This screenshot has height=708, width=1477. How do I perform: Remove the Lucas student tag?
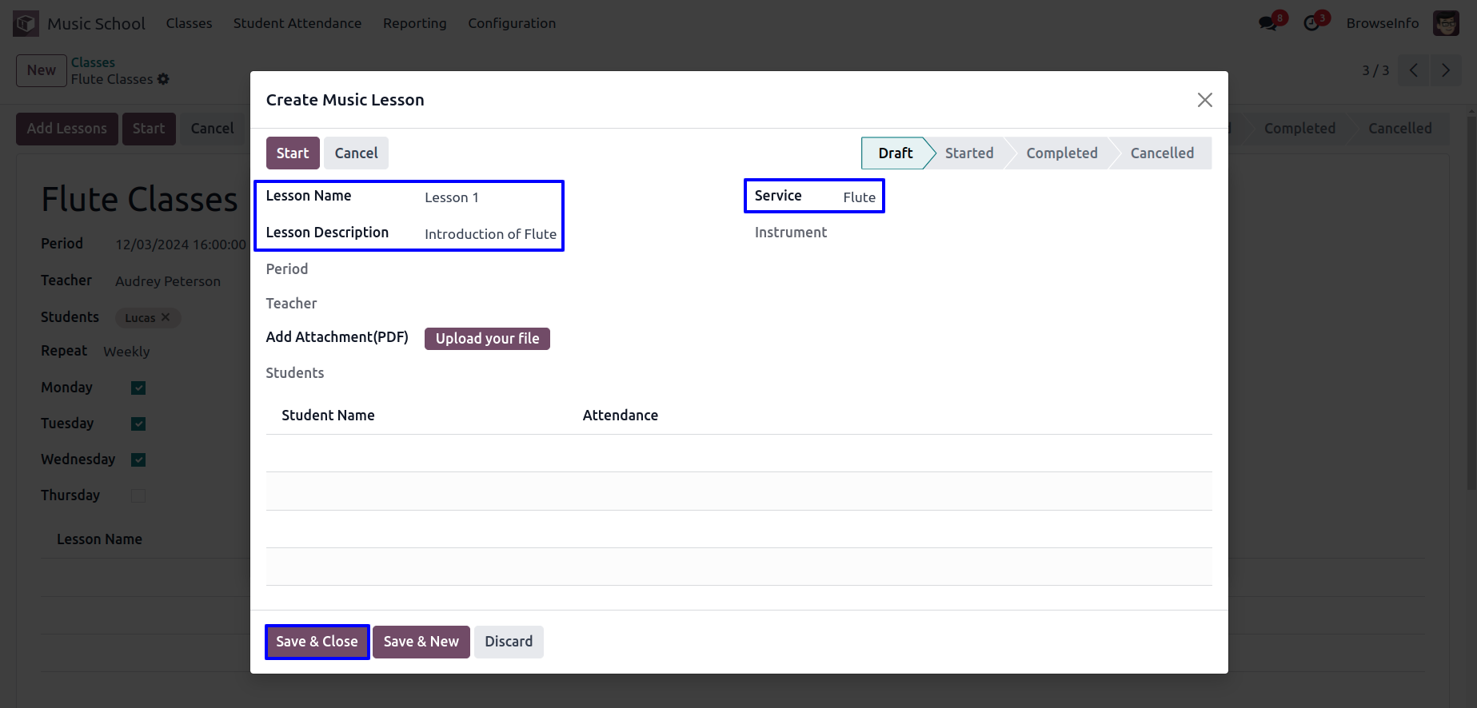coord(166,317)
